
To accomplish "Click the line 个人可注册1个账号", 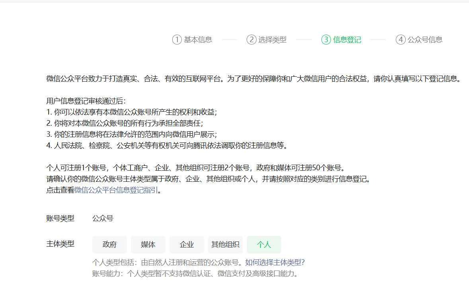I will point(196,168).
